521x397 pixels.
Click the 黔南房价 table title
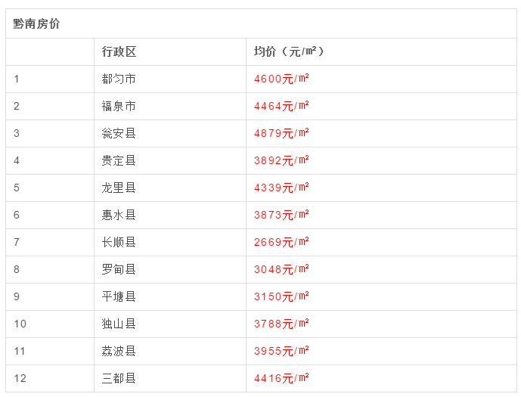tap(36, 24)
